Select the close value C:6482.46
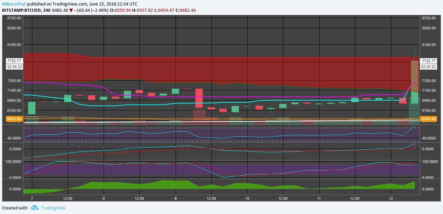This screenshot has height=214, width=443. (x=186, y=10)
